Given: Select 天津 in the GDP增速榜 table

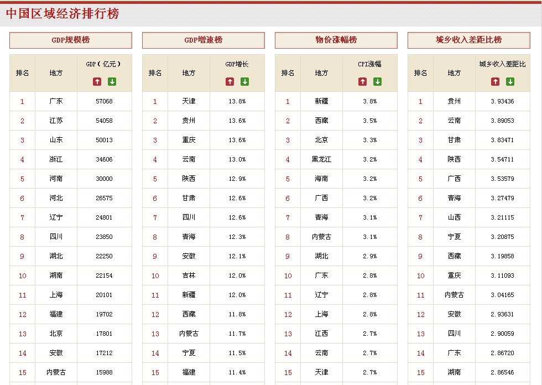Looking at the screenshot, I should (189, 101).
